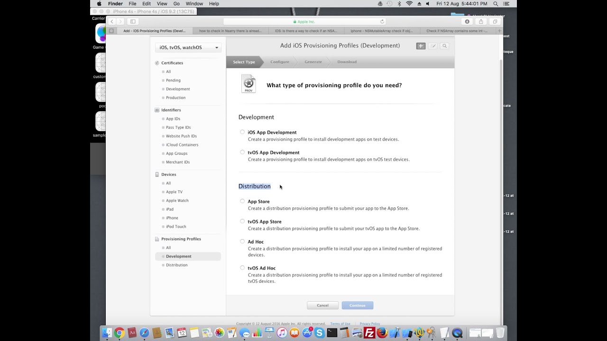607x341 pixels.
Task: Open iTunes from the dock
Action: pyautogui.click(x=282, y=333)
